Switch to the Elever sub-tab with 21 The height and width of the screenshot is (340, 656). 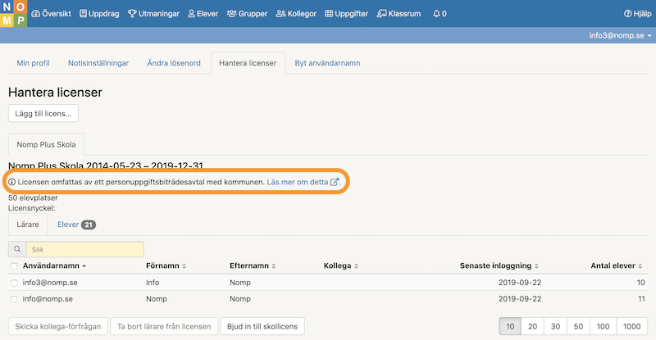[76, 224]
